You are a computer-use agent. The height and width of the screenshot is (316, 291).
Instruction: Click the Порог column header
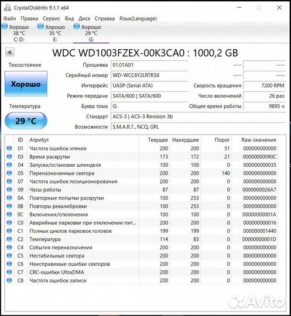coord(222,140)
